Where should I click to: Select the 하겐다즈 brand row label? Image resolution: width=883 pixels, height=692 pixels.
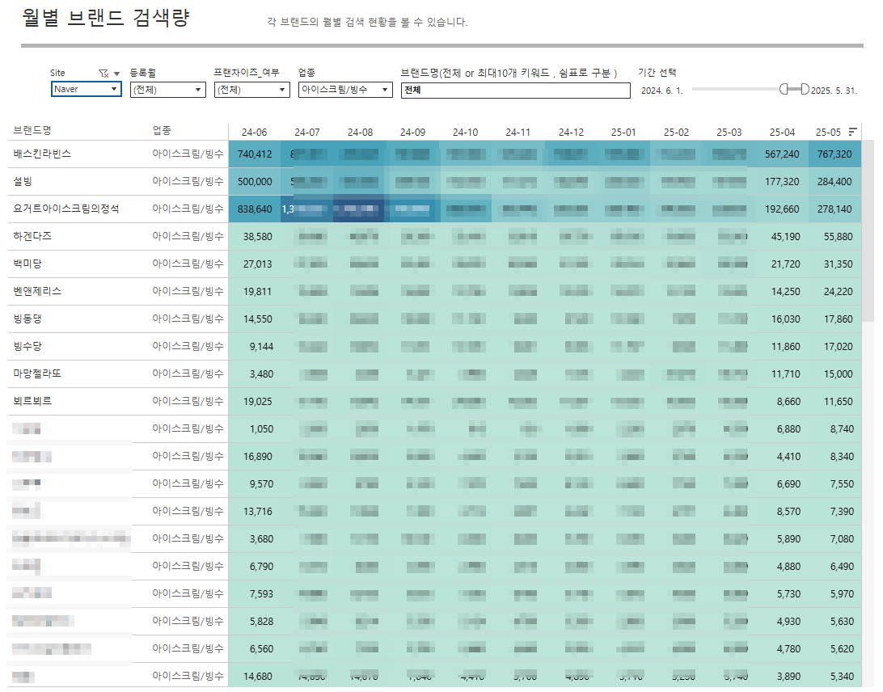[x=32, y=236]
